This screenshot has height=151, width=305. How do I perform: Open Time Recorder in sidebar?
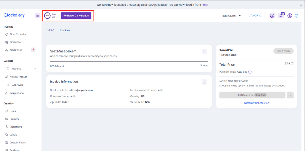coord(18,34)
